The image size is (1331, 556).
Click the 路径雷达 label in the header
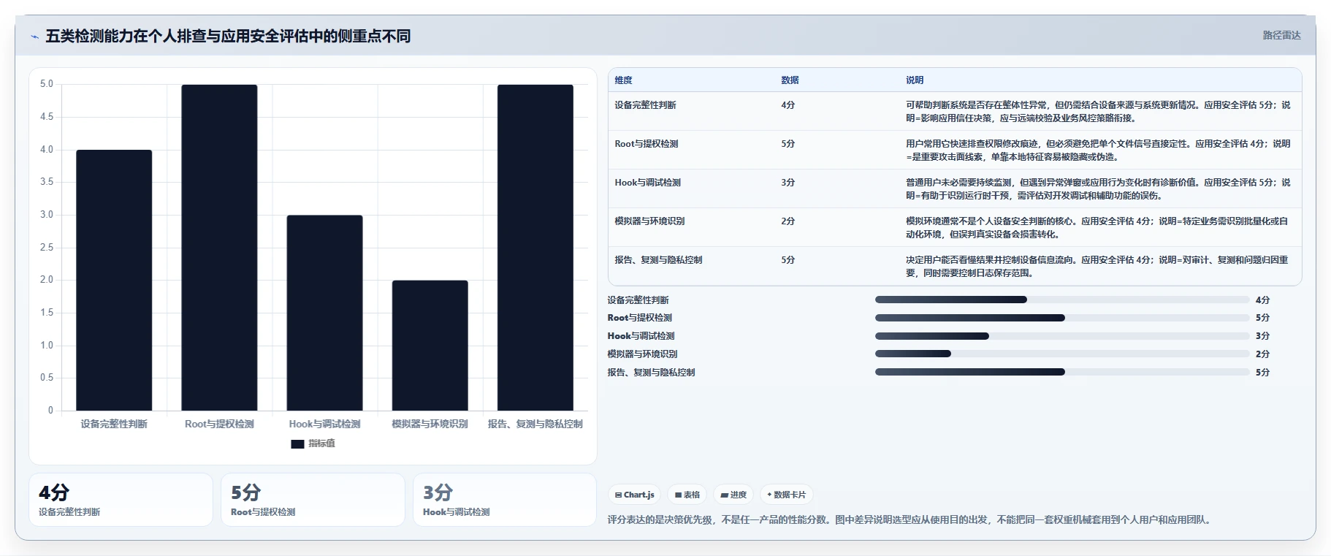click(1281, 35)
